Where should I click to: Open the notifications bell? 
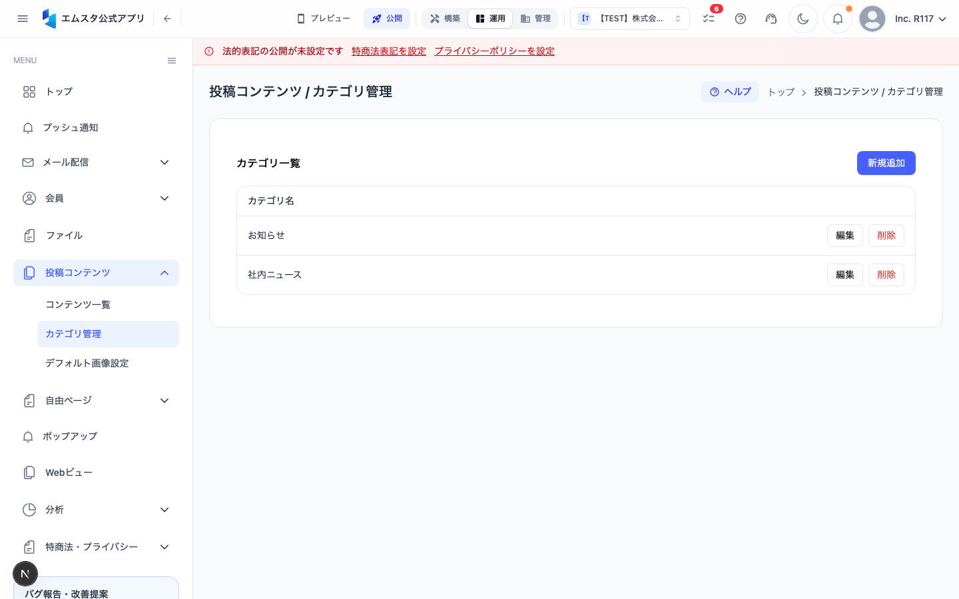click(838, 19)
